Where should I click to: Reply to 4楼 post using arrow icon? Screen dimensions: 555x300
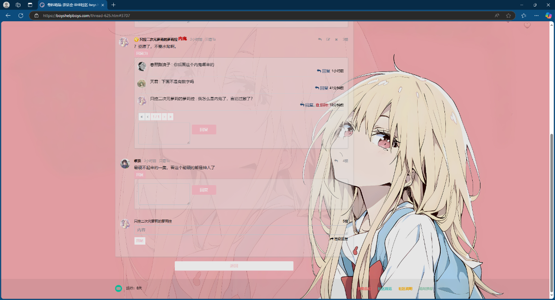(x=336, y=161)
